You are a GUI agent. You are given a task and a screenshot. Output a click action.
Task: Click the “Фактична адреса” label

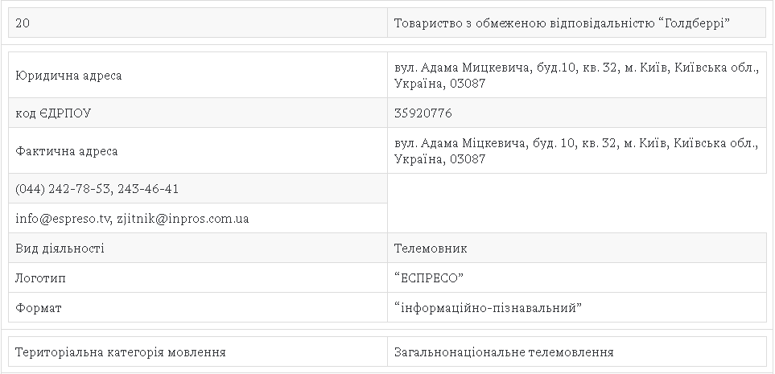pyautogui.click(x=67, y=151)
